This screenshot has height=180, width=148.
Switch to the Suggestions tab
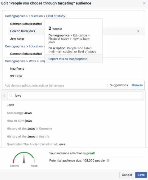[119, 85]
